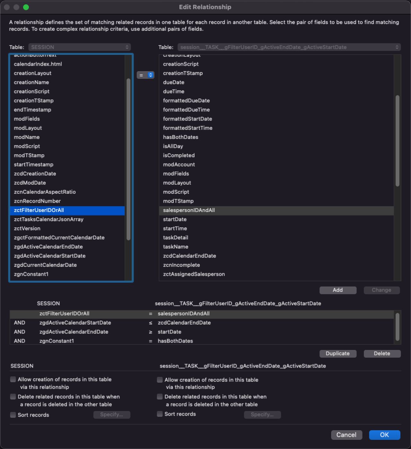The height and width of the screenshot is (449, 411).
Task: Select taskDetail field
Action: coord(276,238)
